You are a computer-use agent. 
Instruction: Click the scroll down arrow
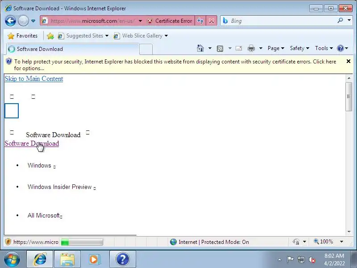point(349,232)
